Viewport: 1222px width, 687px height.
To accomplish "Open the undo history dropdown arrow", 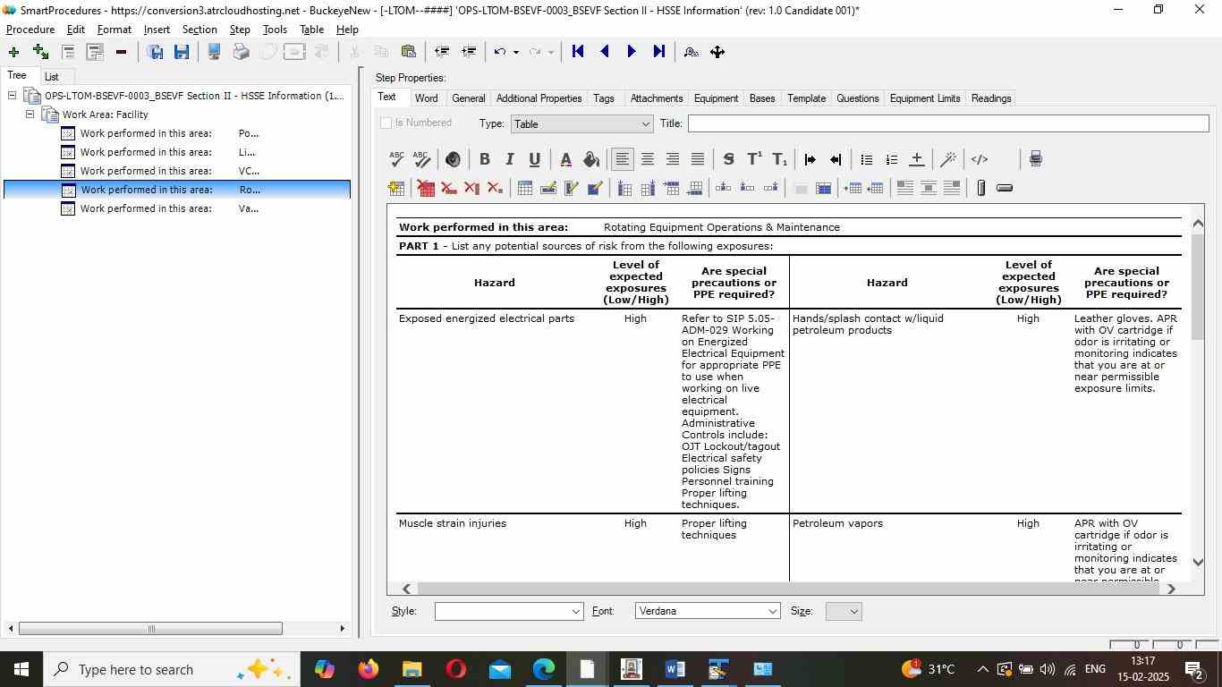I will pos(515,52).
